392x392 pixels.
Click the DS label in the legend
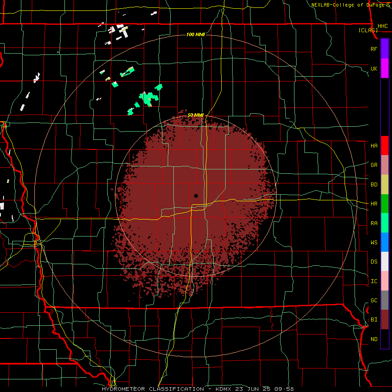click(374, 262)
